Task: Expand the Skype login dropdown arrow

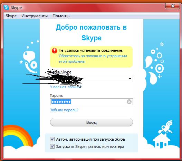Action: point(130,79)
